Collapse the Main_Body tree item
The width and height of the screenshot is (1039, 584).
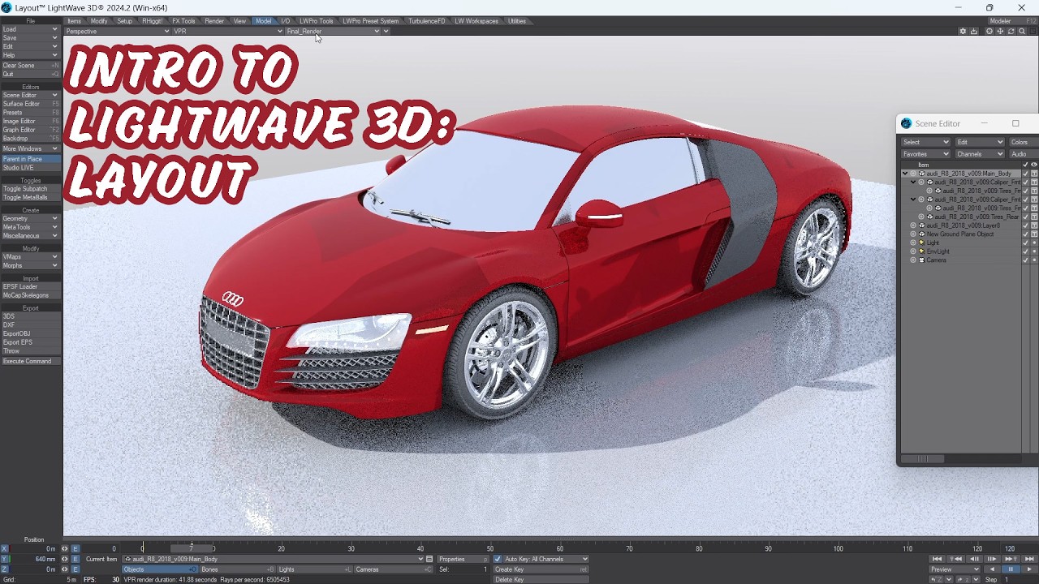905,174
